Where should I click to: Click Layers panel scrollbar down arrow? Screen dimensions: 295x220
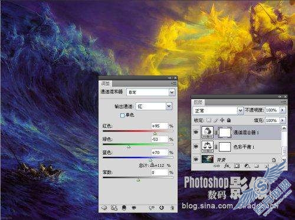(x=284, y=159)
